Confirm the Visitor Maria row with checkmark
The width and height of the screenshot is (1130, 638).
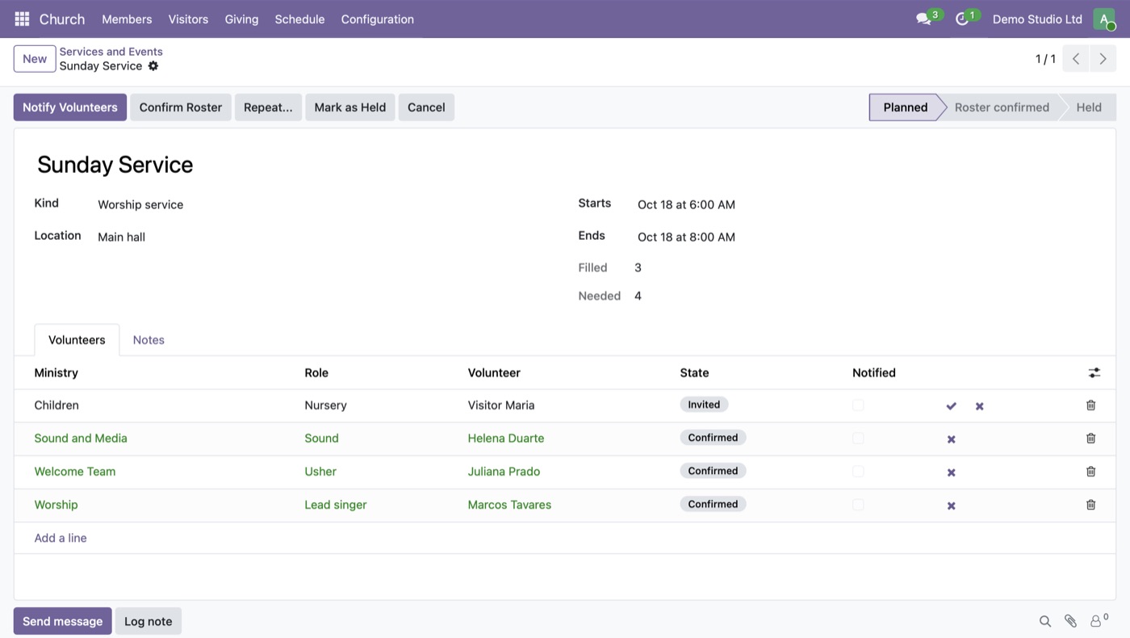(x=951, y=406)
